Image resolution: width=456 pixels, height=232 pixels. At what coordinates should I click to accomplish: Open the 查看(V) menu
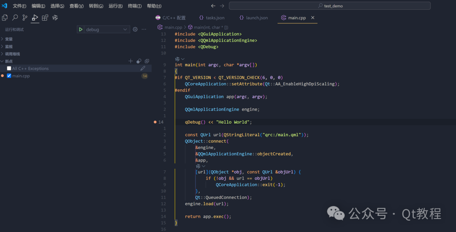point(76,6)
